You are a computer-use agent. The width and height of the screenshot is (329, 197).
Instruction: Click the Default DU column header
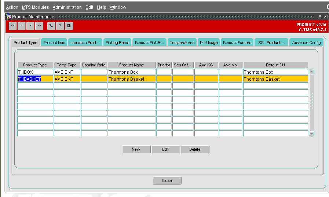click(x=275, y=65)
